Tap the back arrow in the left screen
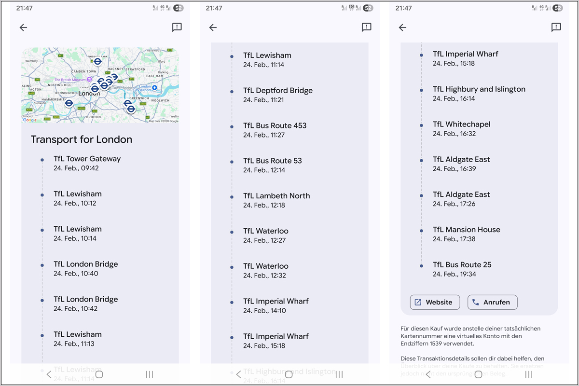The width and height of the screenshot is (579, 386). [x=23, y=28]
